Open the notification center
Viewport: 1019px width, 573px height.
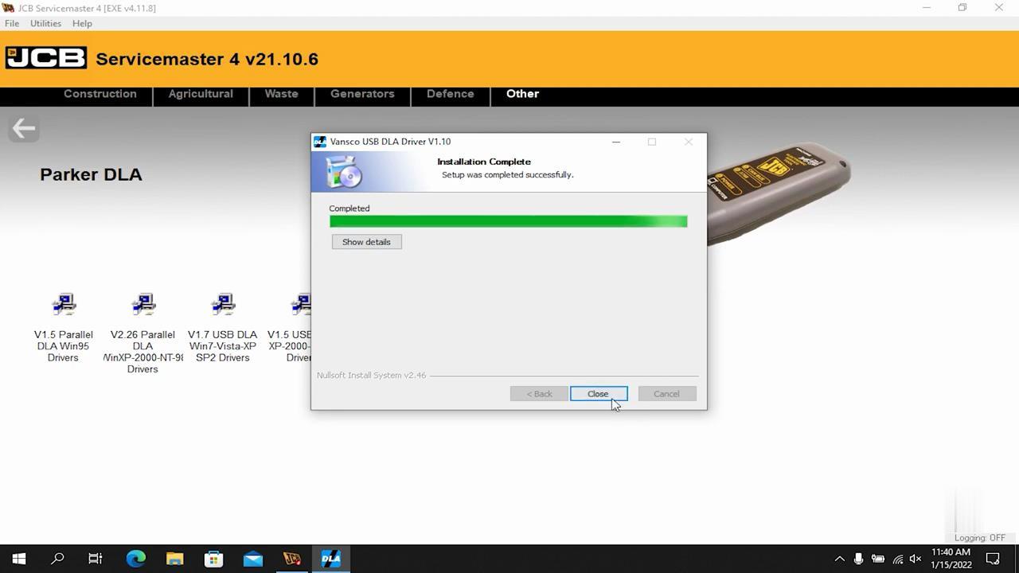point(993,559)
